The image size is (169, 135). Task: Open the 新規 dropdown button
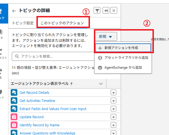105,36
